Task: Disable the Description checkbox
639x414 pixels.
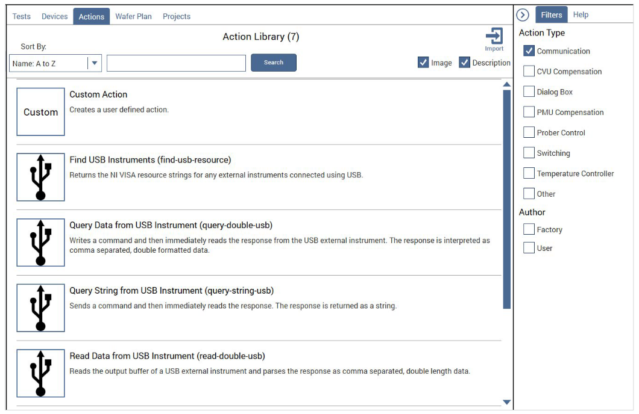Action: pos(464,63)
